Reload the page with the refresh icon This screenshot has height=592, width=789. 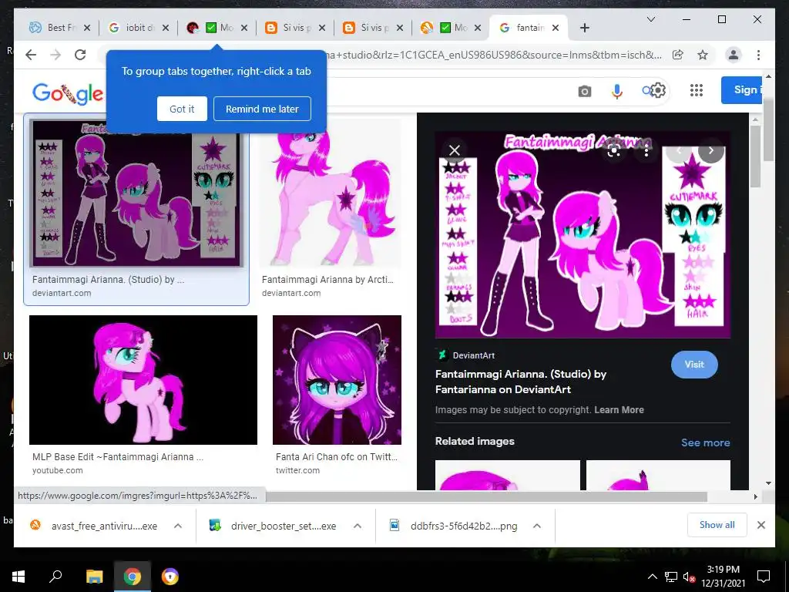(x=80, y=55)
